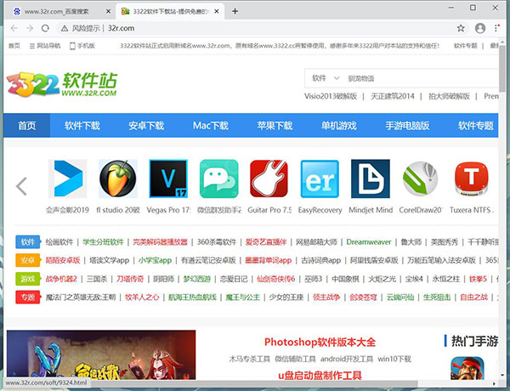Reload the current page
The width and height of the screenshot is (510, 391).
45,28
